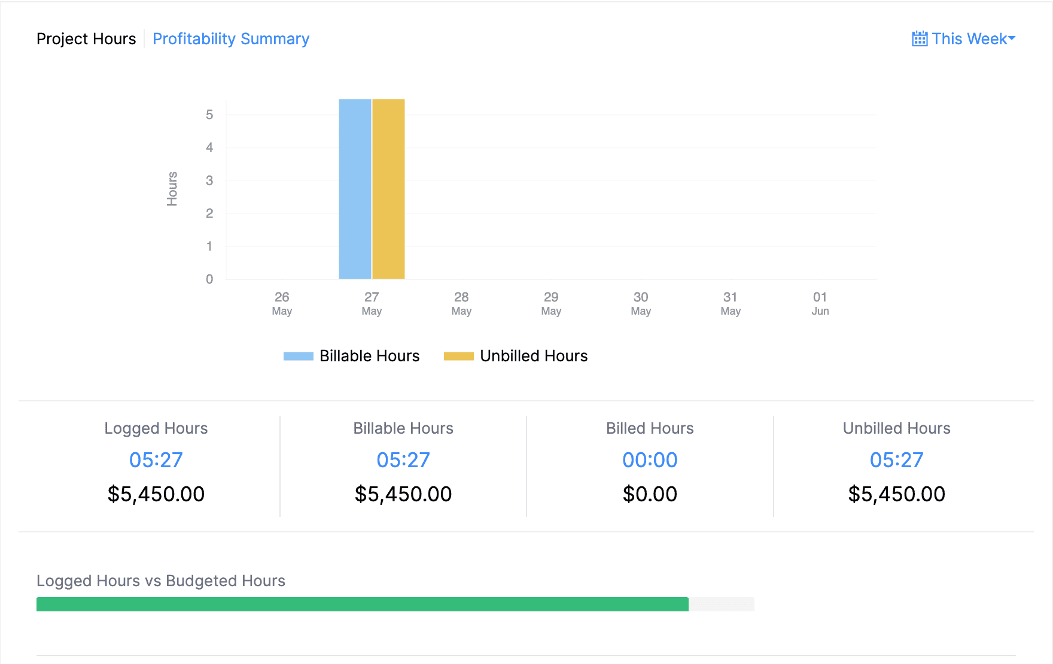Click the calendar icon beside This Week

tap(920, 39)
